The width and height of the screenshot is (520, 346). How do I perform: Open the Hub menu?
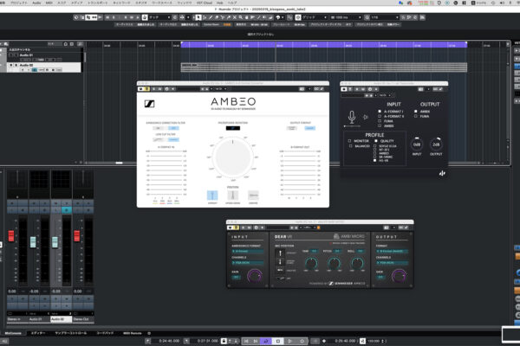[219, 3]
